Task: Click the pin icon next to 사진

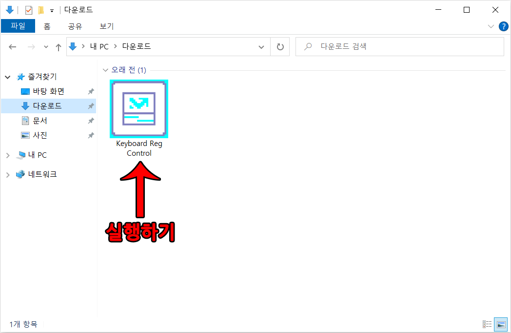Action: click(x=91, y=135)
